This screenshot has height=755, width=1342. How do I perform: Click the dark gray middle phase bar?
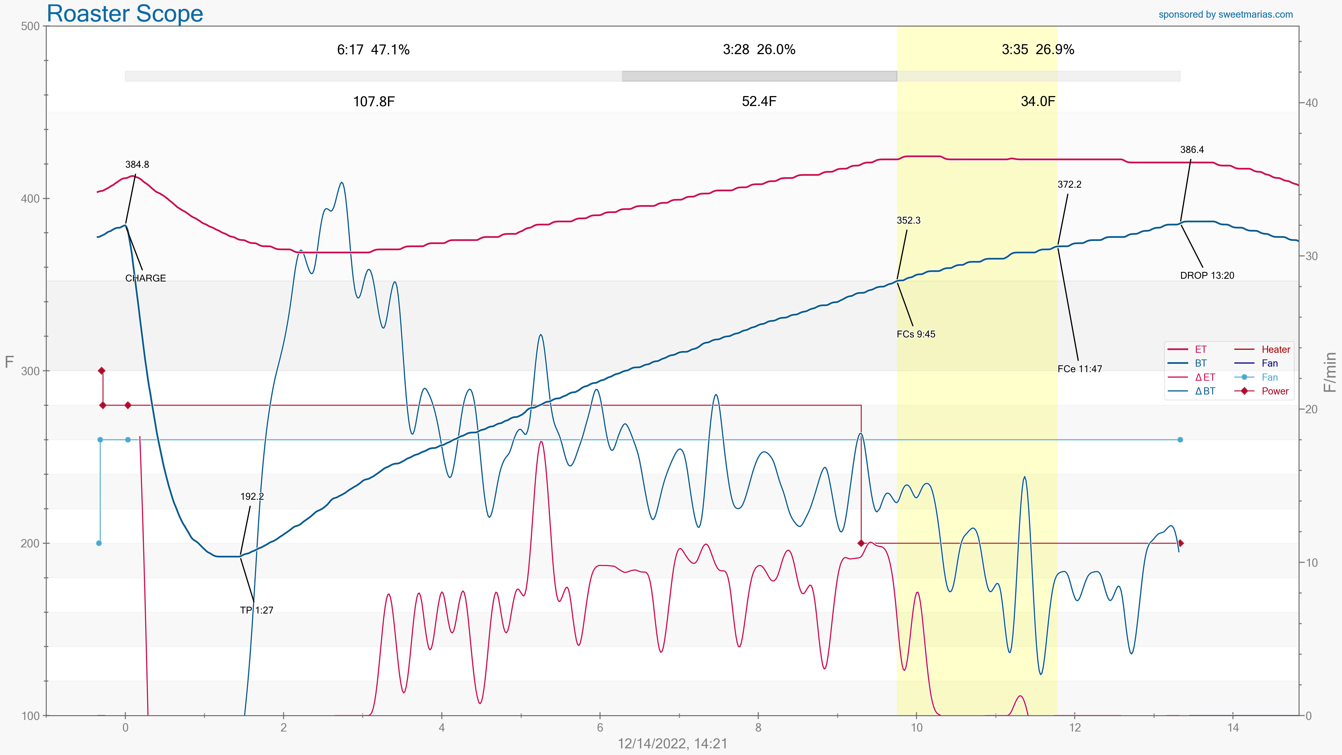(x=759, y=76)
